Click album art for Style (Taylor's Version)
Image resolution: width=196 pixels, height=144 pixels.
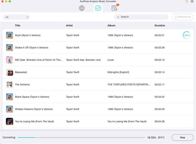click(10, 35)
